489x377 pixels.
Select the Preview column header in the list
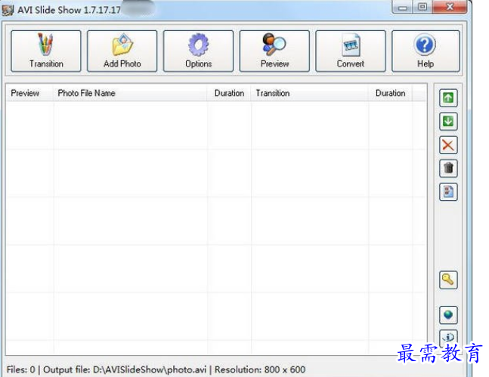tap(30, 93)
